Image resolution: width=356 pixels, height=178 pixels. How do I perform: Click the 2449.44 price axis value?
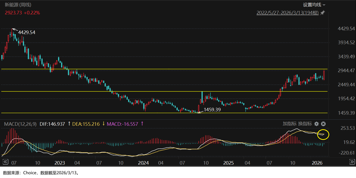346,85
